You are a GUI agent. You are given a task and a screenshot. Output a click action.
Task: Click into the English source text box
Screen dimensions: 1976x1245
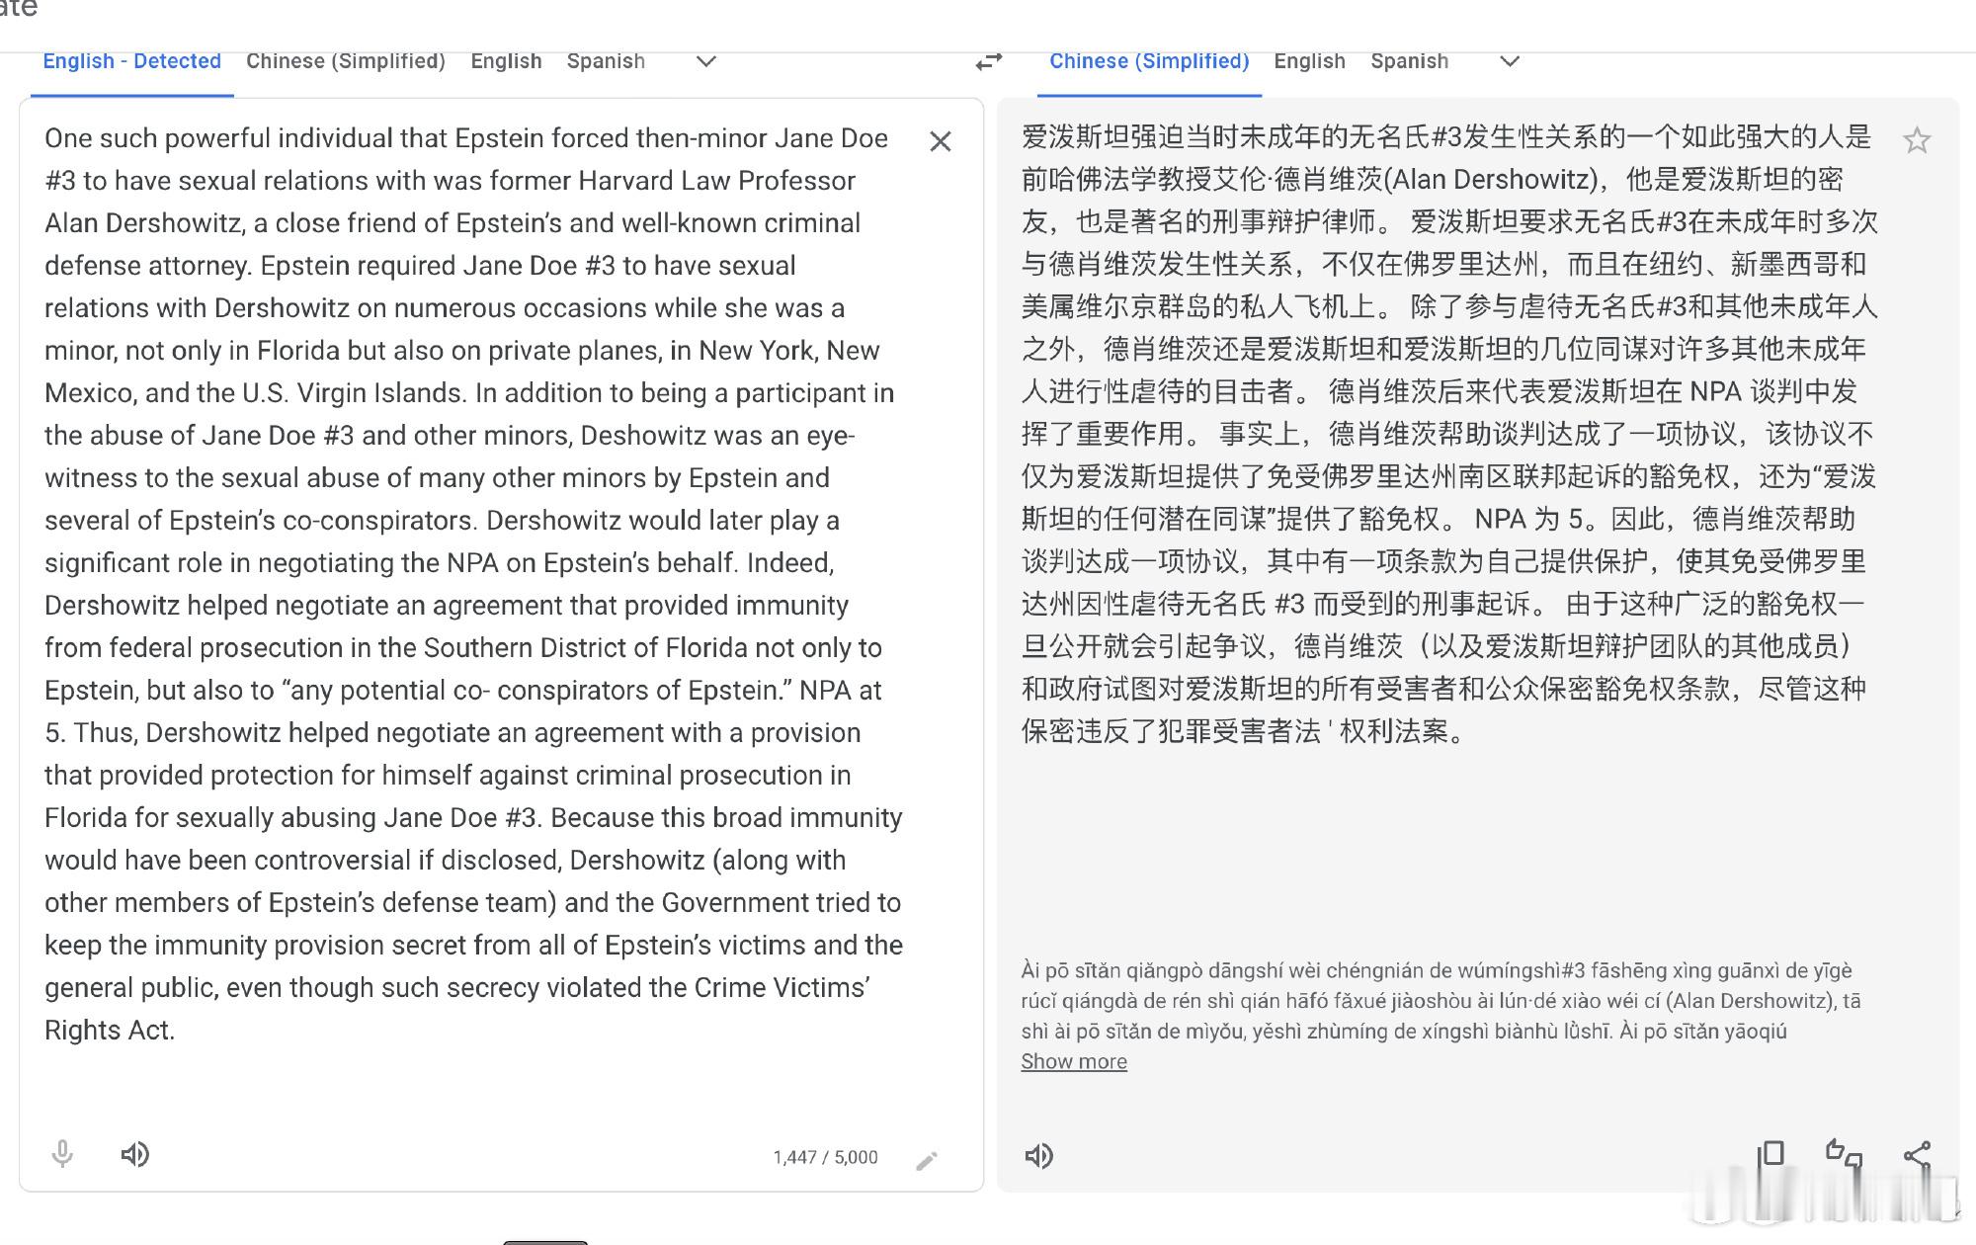(x=474, y=584)
